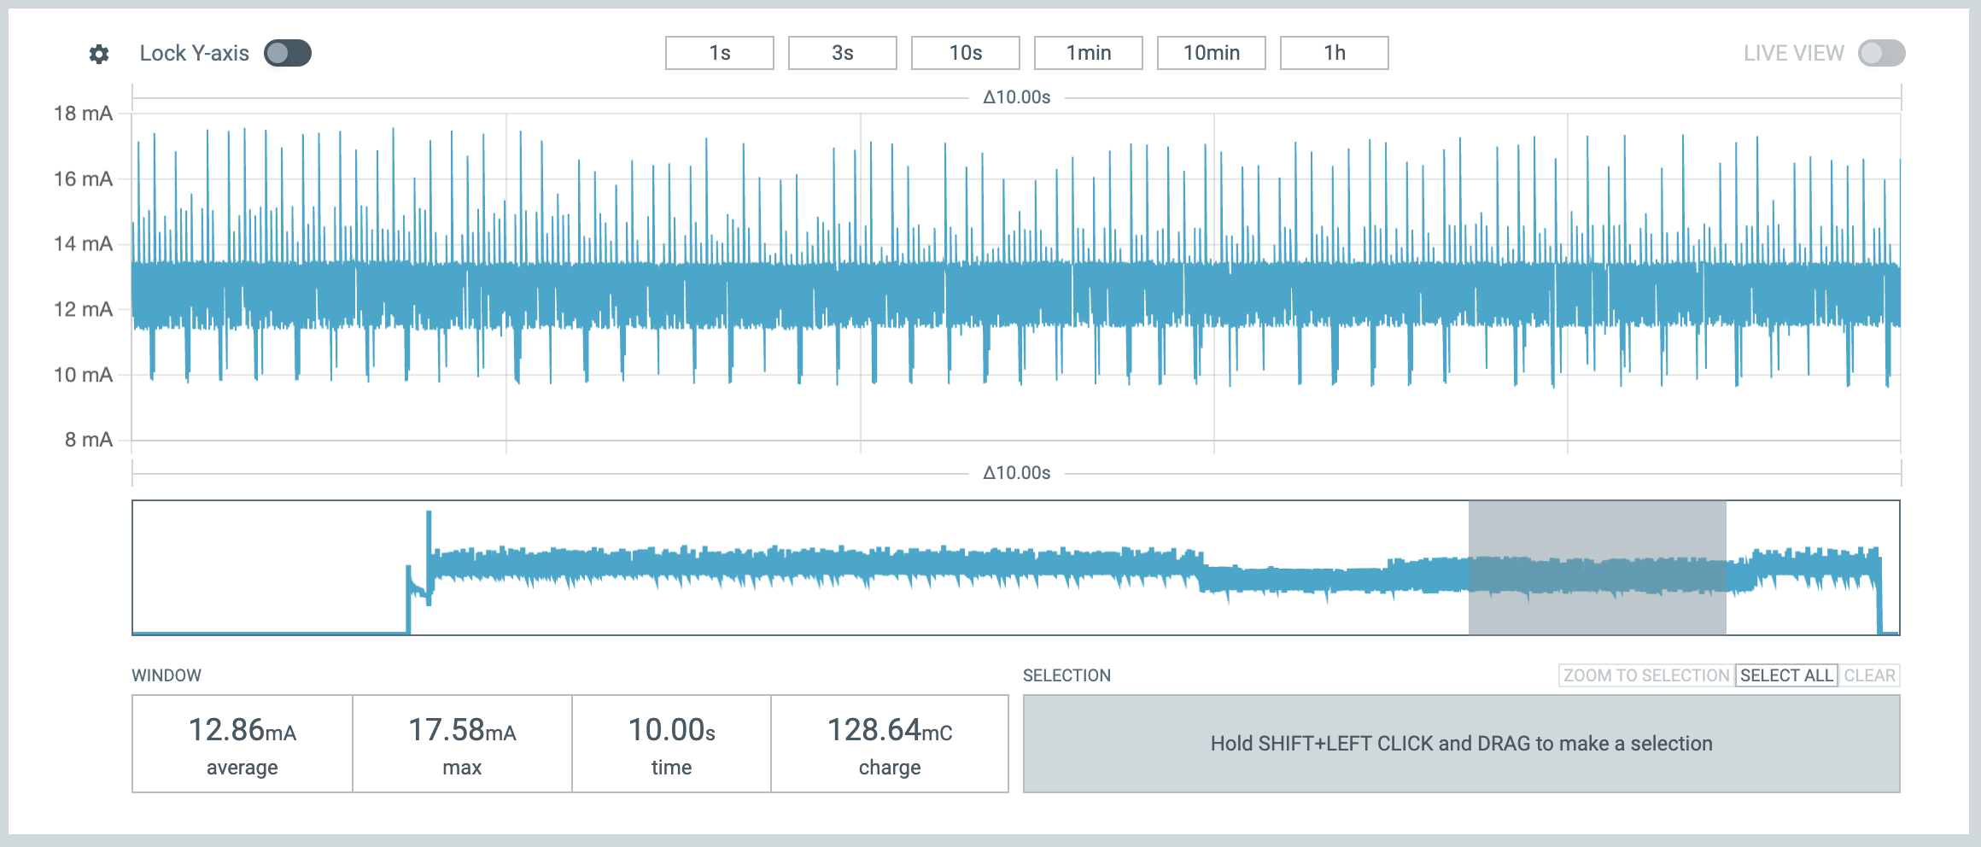Set time window to 3s
The image size is (1981, 847).
[x=843, y=53]
